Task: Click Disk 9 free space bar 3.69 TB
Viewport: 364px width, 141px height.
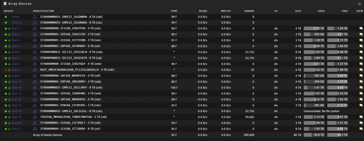Action: click(x=338, y=76)
